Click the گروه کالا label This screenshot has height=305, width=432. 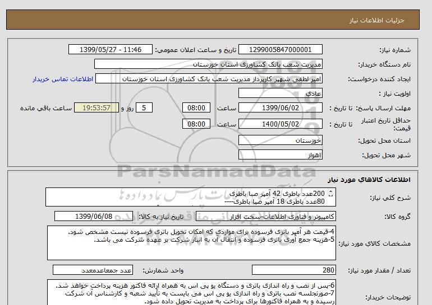[x=398, y=217]
